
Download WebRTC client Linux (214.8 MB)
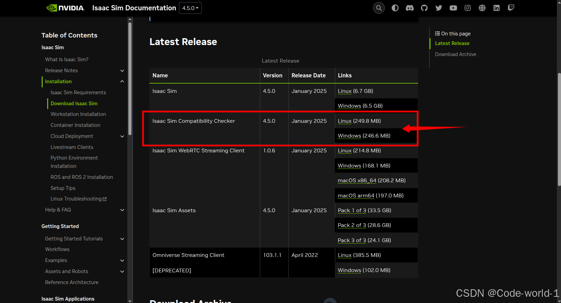[345, 151]
